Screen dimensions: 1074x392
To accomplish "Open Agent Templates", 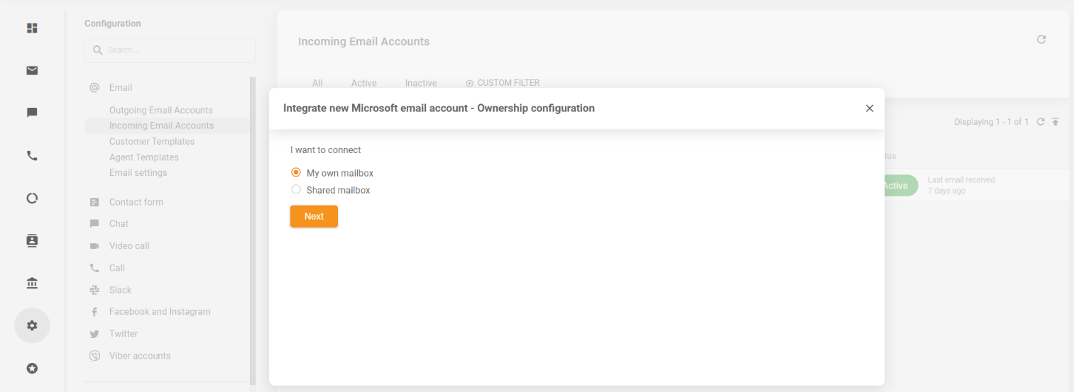I will point(144,157).
